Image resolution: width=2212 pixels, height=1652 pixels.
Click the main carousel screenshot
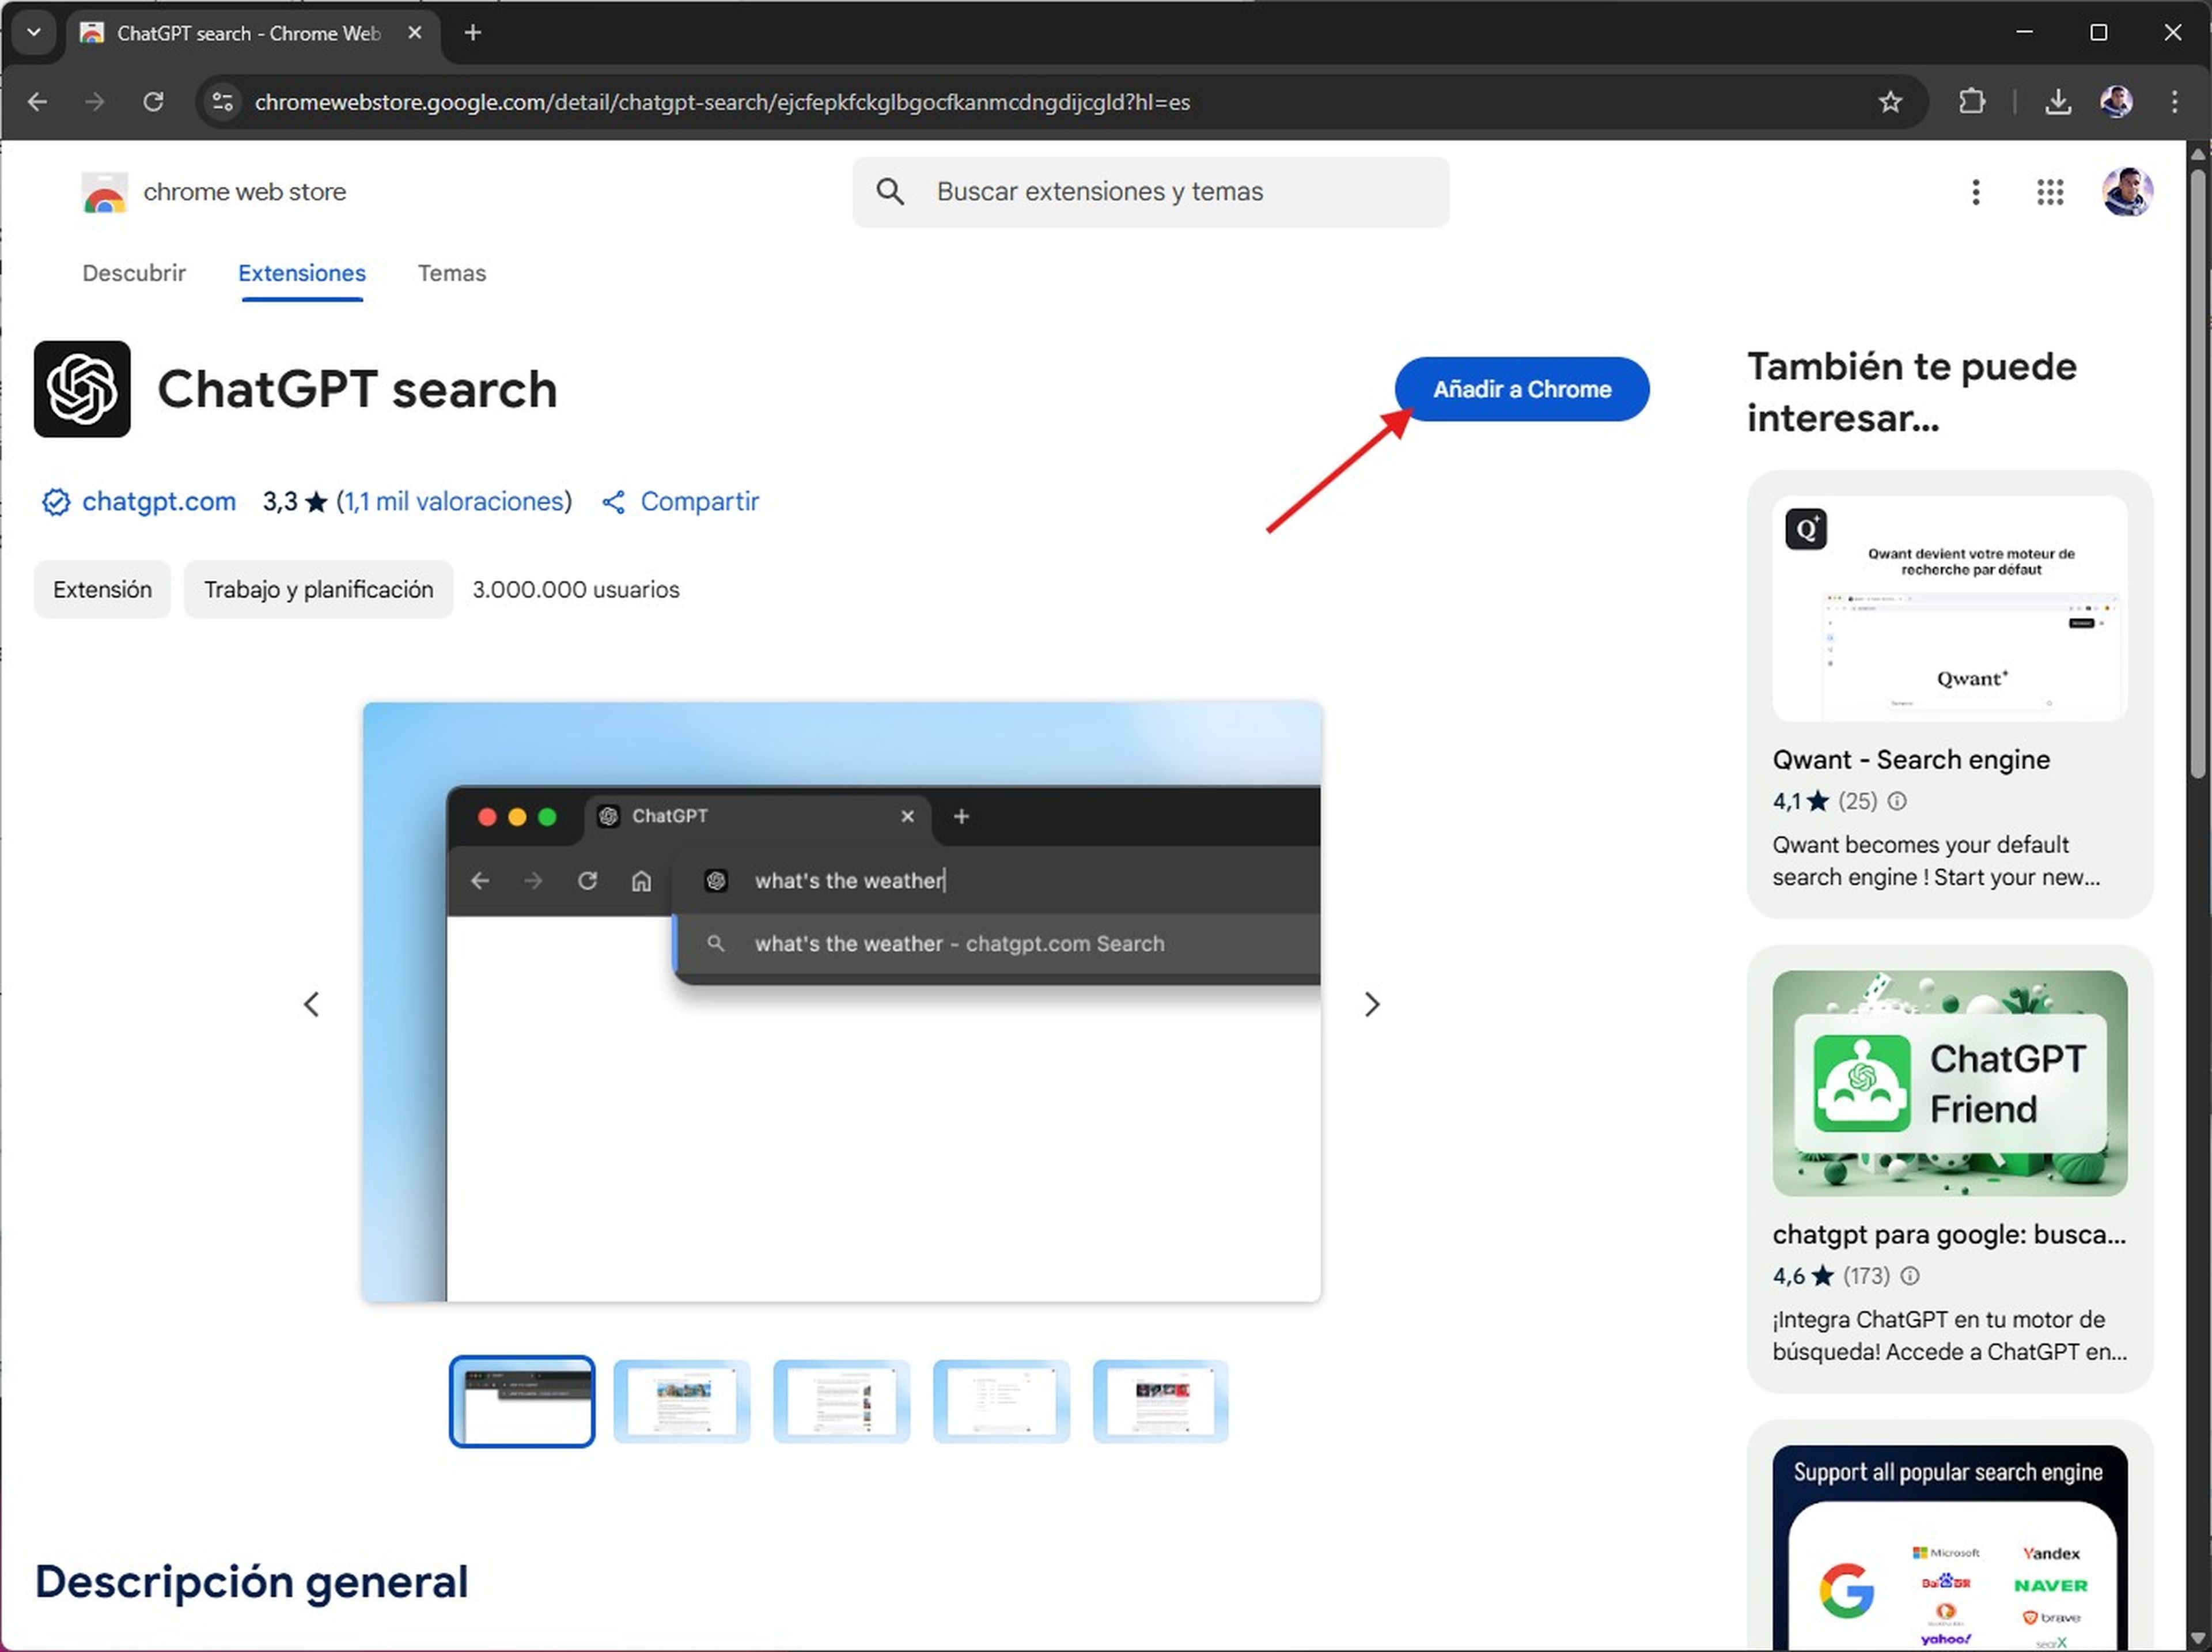[x=842, y=1001]
